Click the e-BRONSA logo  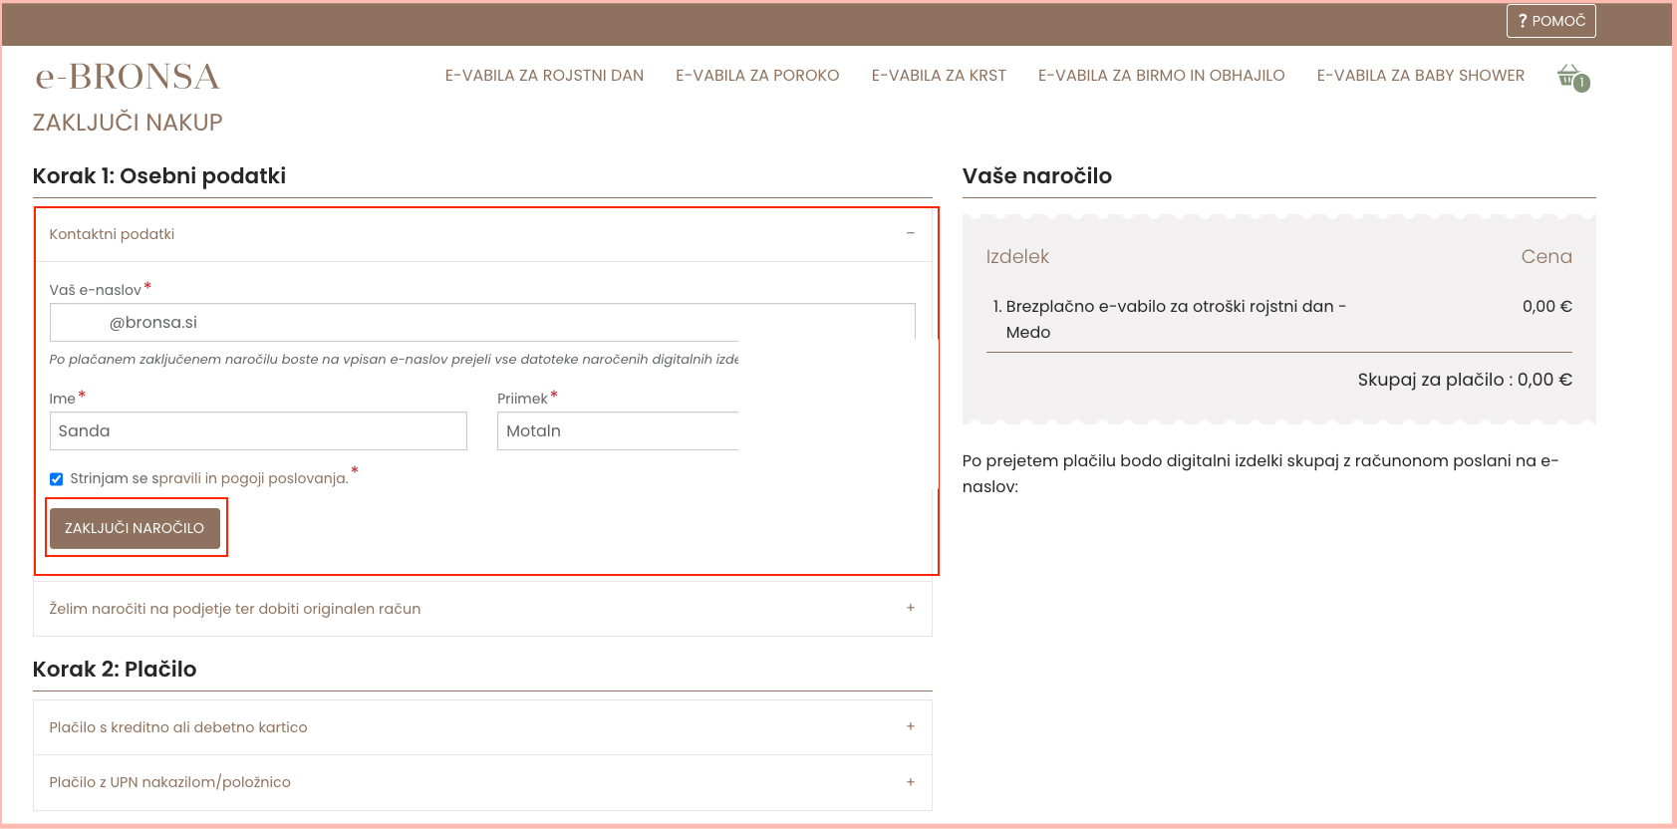click(x=128, y=77)
